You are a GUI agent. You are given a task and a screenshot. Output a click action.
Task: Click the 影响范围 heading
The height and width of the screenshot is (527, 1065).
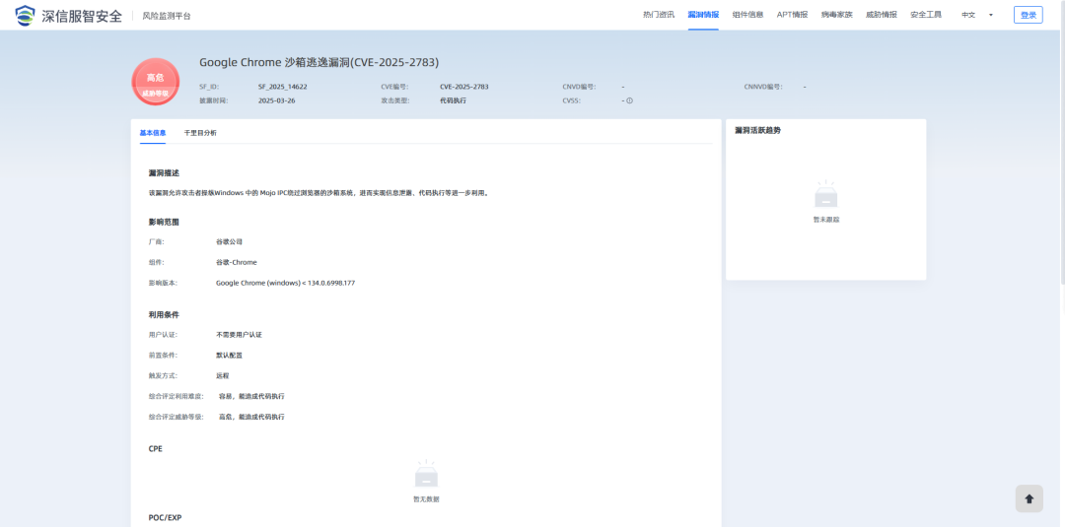coord(164,222)
